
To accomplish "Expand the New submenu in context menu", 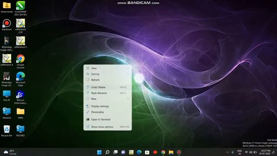I will pyautogui.click(x=108, y=99).
